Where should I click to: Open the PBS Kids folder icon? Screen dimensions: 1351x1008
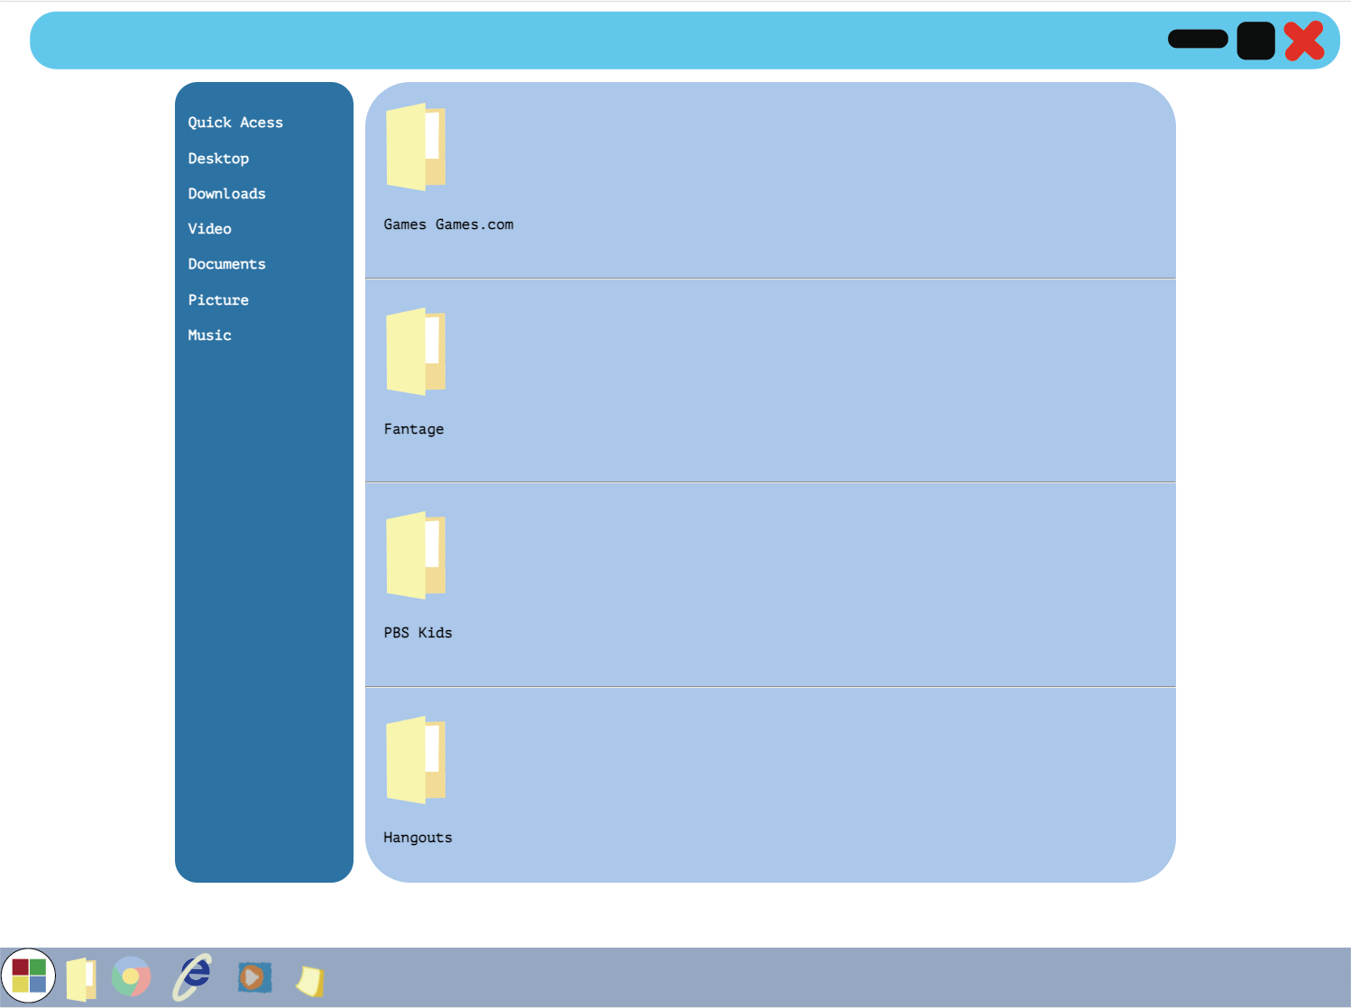click(416, 555)
